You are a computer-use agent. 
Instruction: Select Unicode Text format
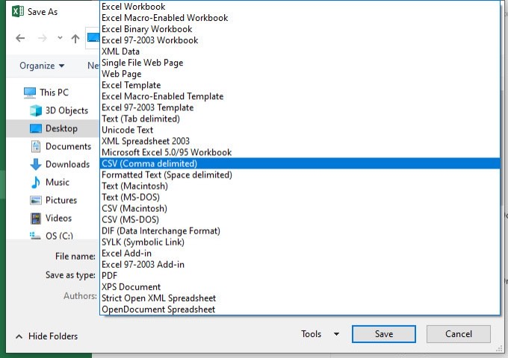point(300,130)
